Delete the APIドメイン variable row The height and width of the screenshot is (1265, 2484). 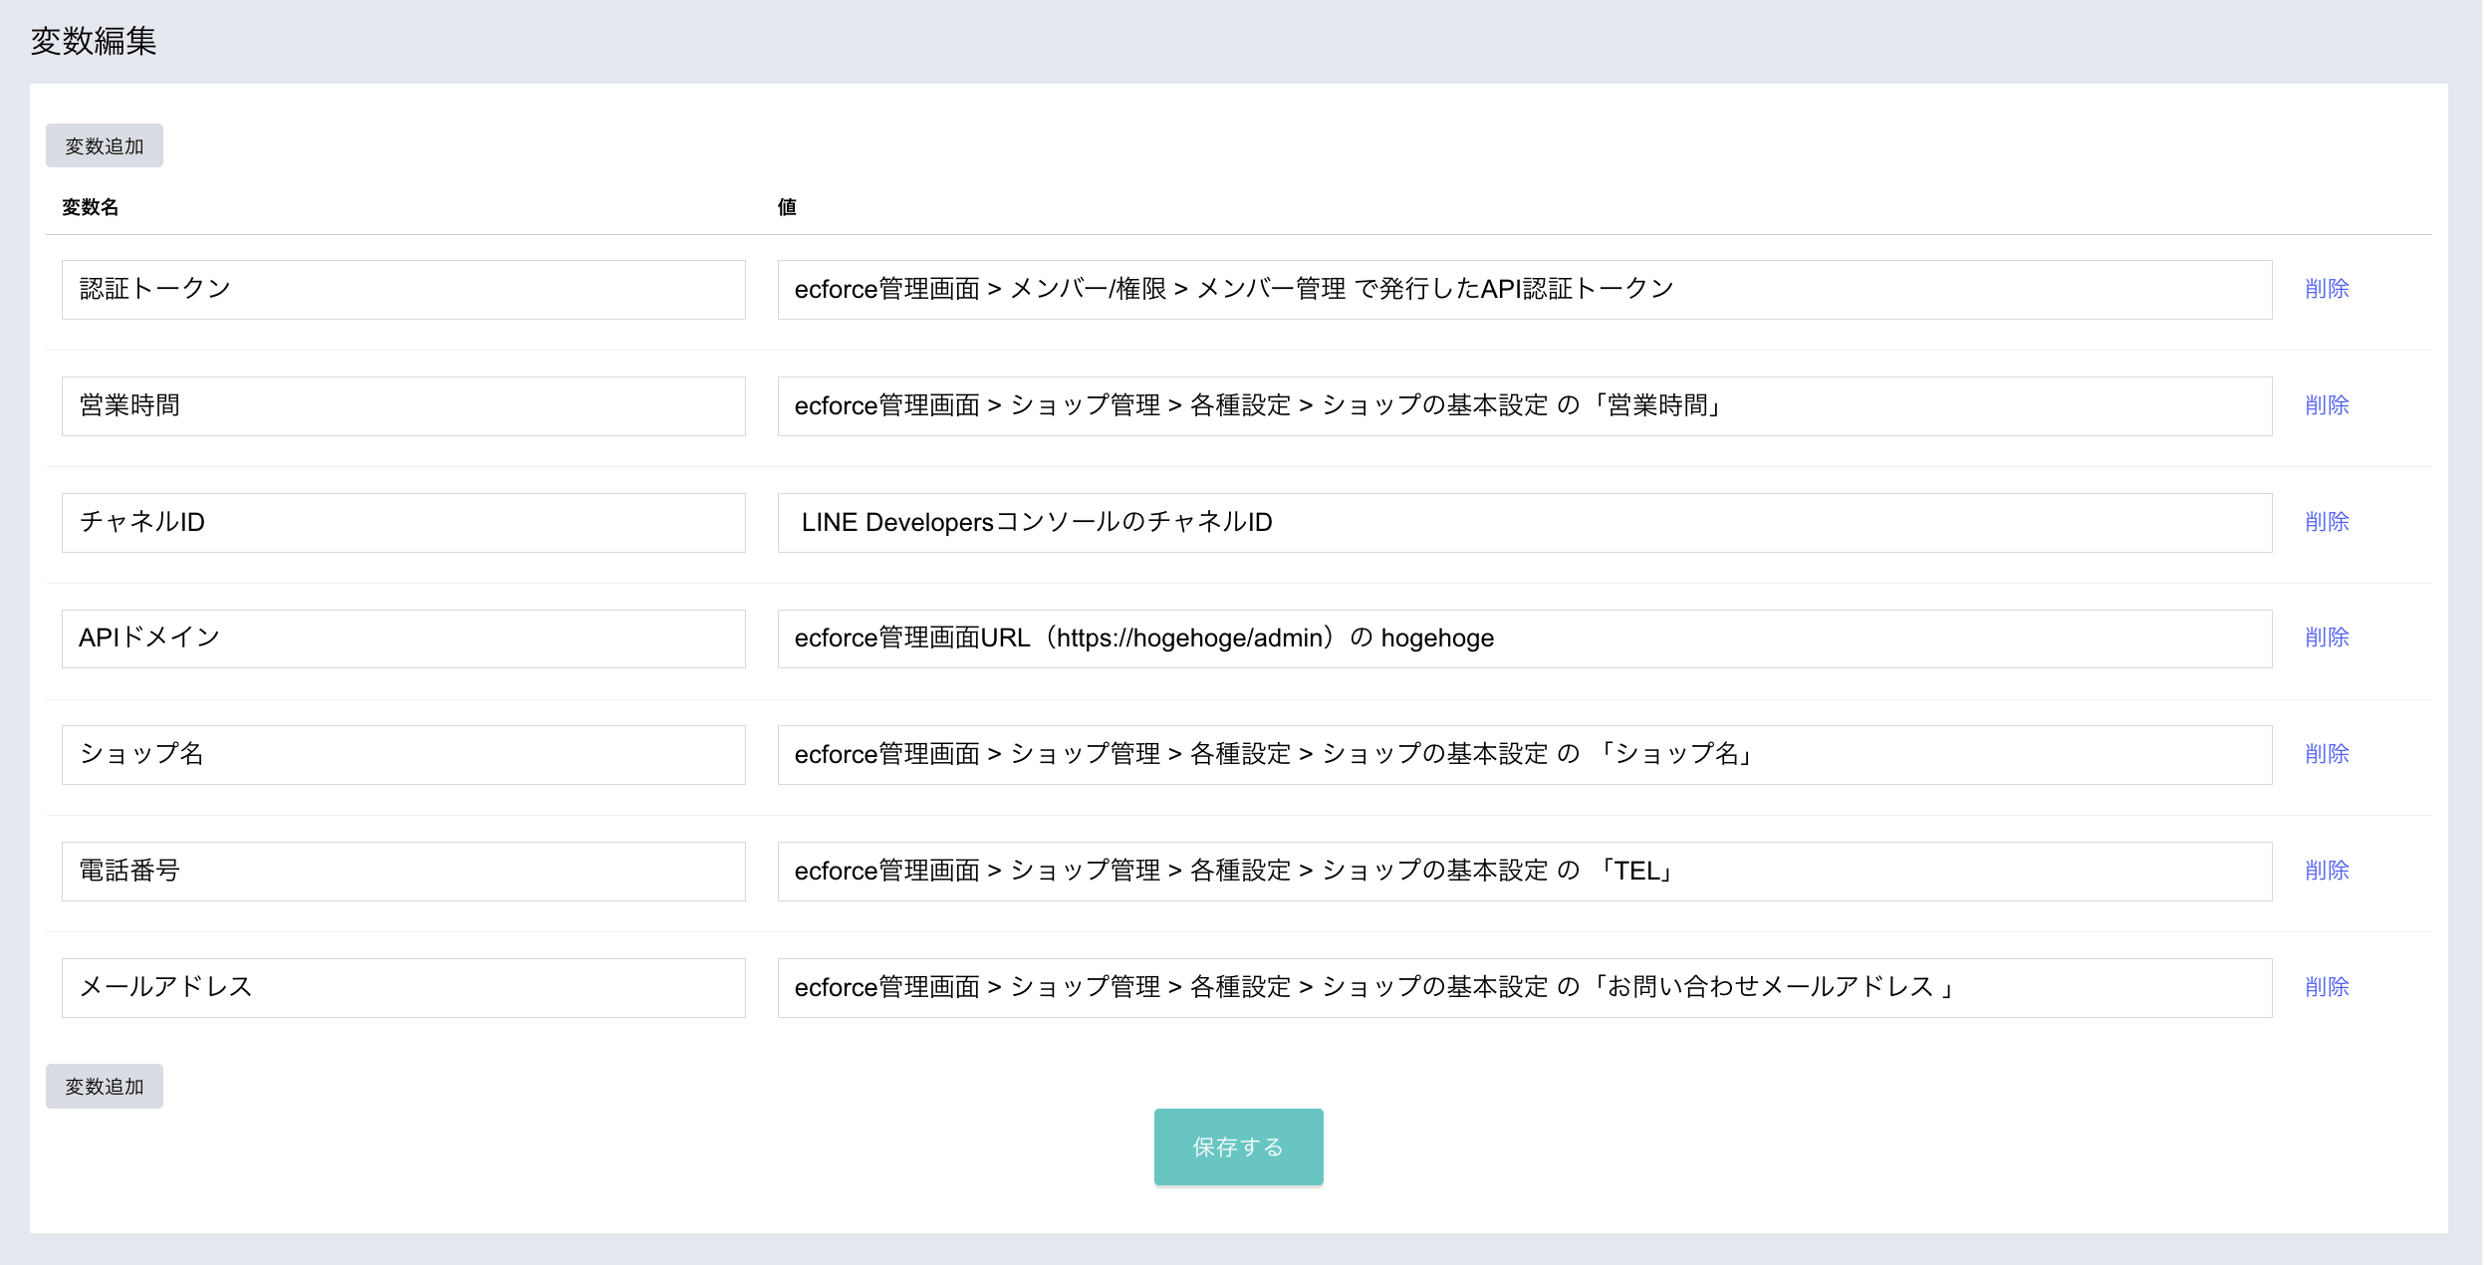click(x=2327, y=637)
